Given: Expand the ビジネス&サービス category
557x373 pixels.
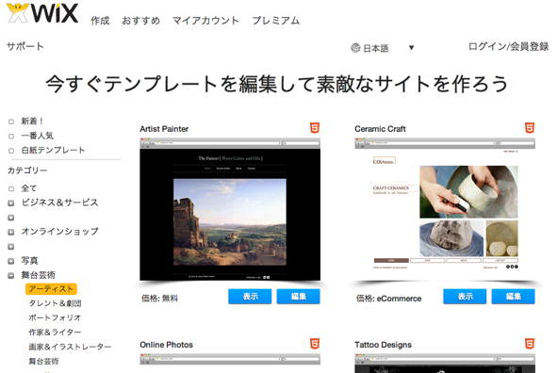Looking at the screenshot, I should click(11, 203).
